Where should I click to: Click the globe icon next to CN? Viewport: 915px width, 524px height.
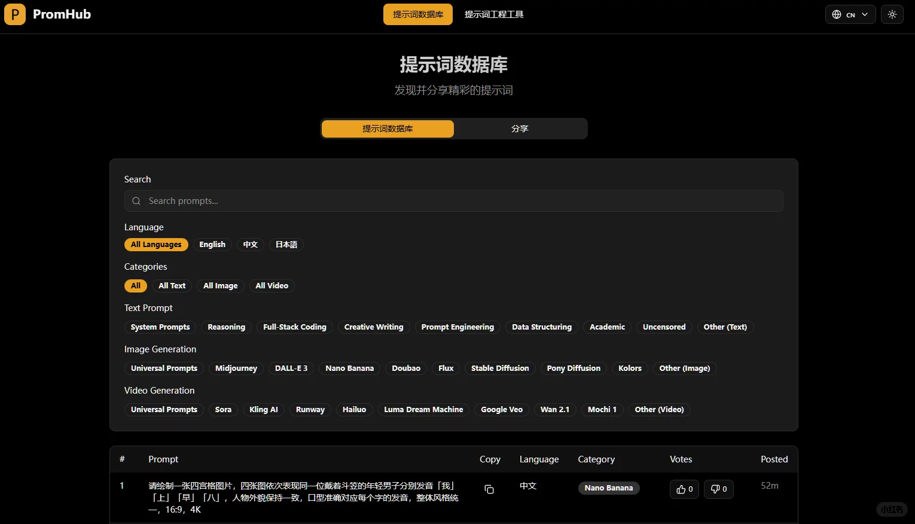[837, 14]
